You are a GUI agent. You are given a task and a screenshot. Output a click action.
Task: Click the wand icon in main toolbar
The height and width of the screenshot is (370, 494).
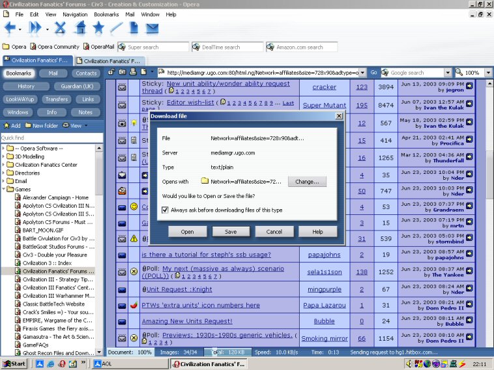tap(116, 28)
